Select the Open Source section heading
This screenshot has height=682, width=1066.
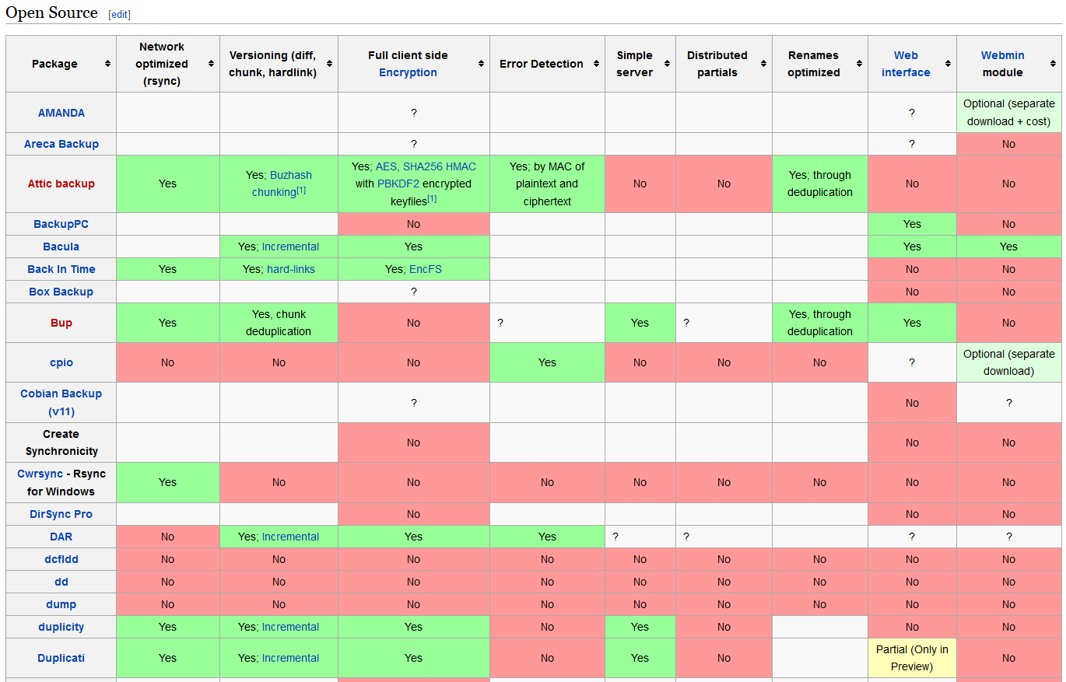click(x=51, y=13)
